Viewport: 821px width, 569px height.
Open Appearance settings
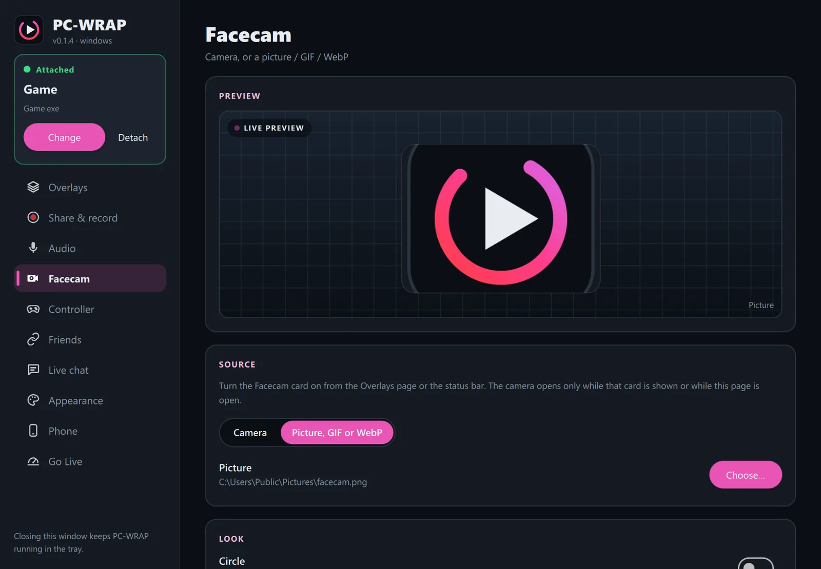click(90, 401)
